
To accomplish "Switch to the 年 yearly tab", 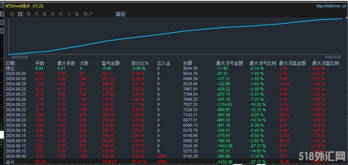I will [52, 14].
